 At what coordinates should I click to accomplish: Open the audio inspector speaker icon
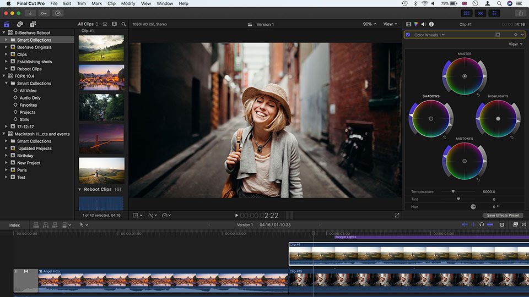pos(423,24)
